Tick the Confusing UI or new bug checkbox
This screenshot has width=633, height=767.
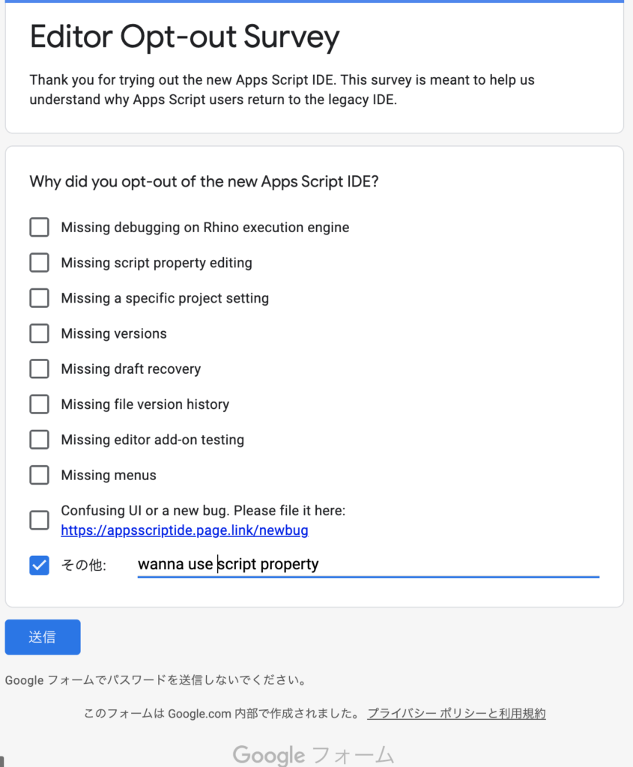tap(39, 520)
